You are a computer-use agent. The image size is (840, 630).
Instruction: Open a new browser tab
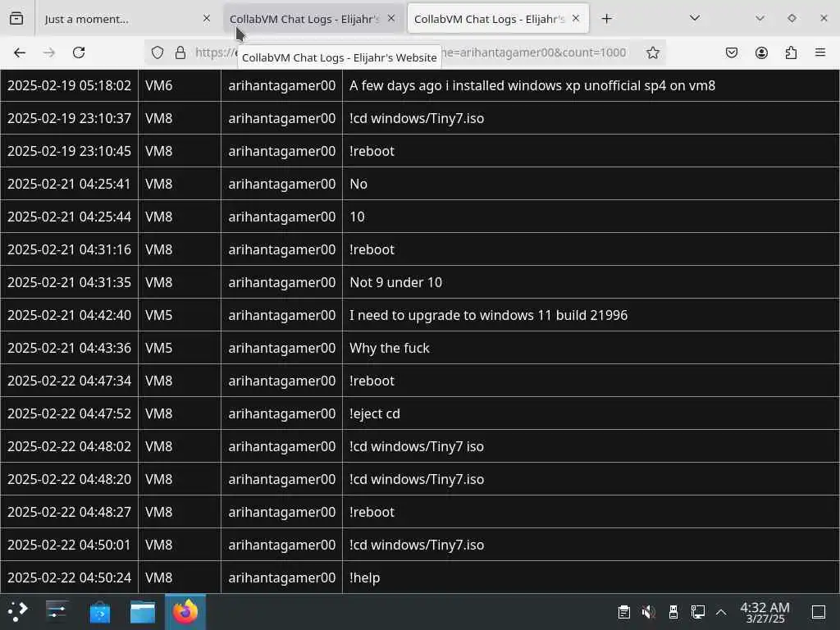point(606,19)
